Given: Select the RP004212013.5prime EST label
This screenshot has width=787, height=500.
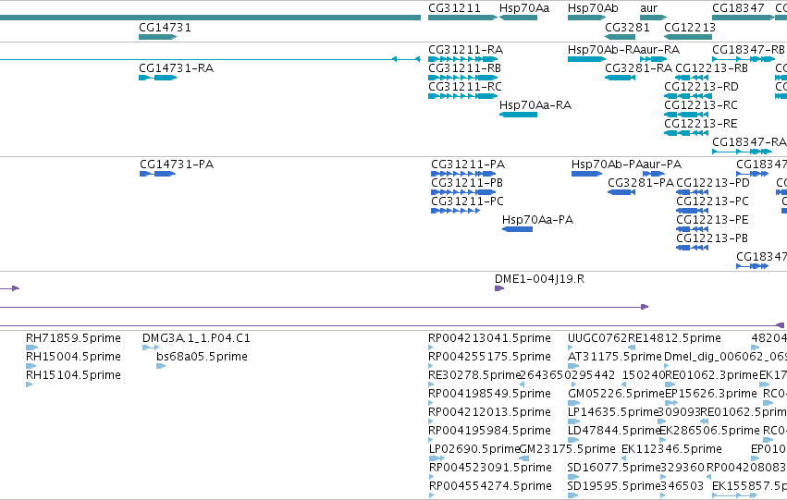Looking at the screenshot, I should click(x=489, y=413).
